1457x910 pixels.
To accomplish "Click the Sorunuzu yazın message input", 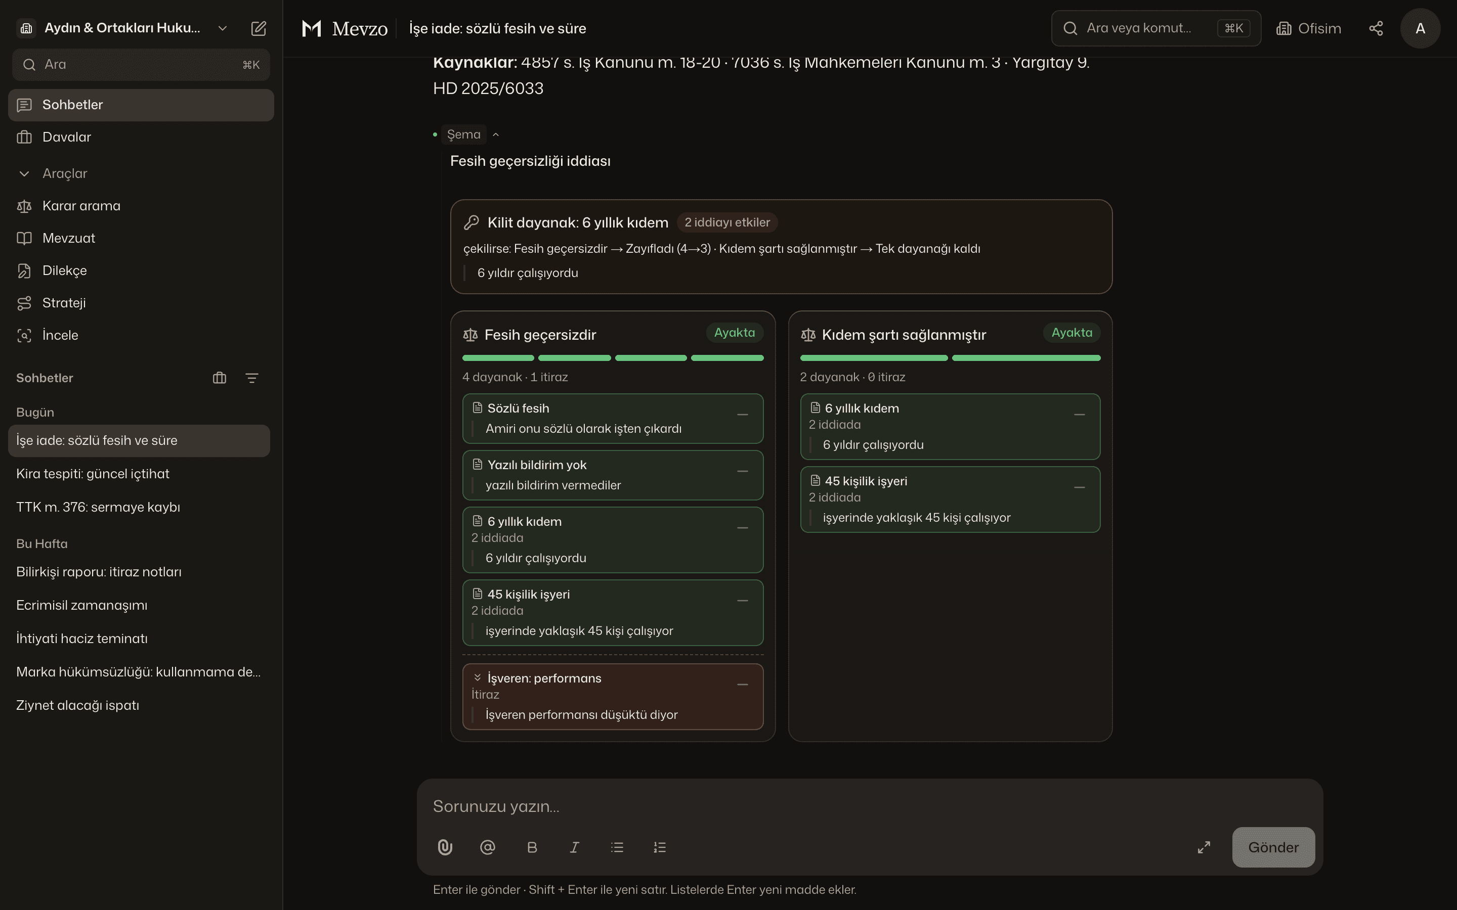I will point(869,806).
